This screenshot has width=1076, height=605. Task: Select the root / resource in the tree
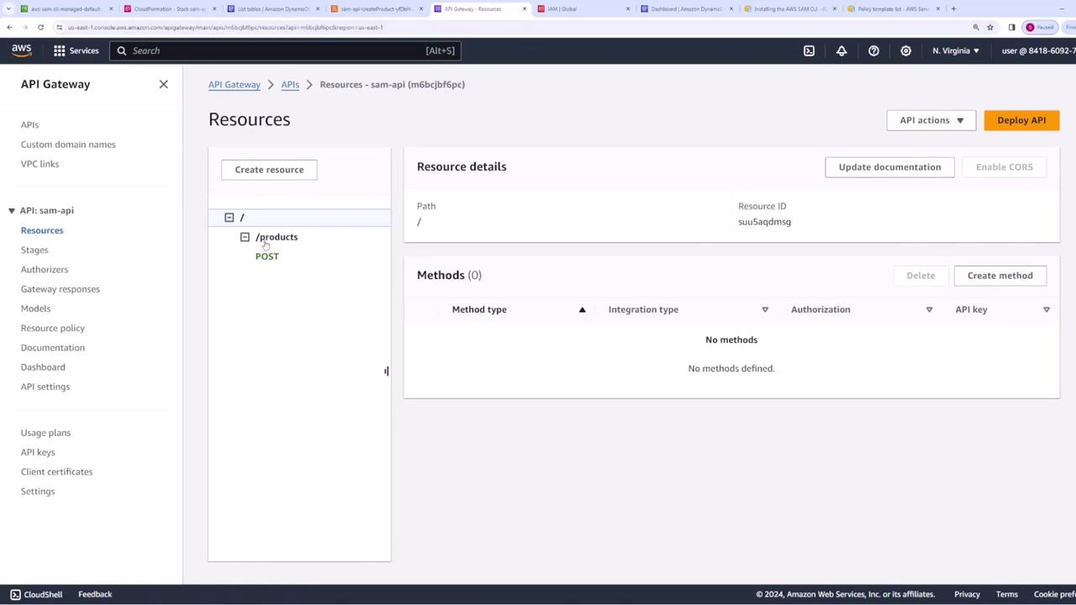click(242, 218)
